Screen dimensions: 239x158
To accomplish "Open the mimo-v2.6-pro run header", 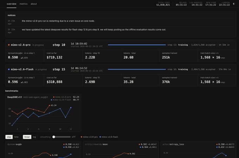I will click(x=121, y=45).
